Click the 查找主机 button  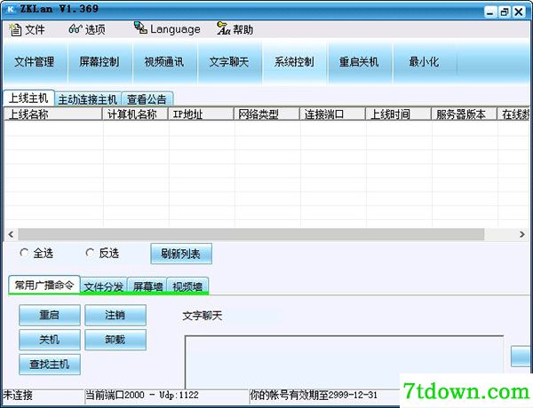click(x=50, y=365)
